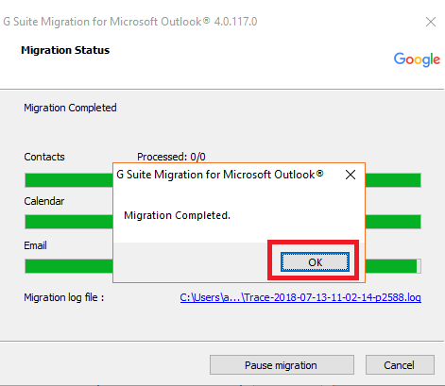Screen dimensions: 445x386
Task: Click the 'Email' label
Action: (x=35, y=245)
